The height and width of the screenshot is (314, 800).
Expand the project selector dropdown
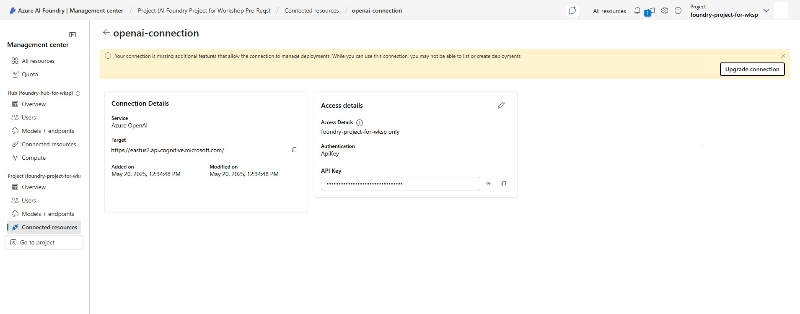point(766,11)
